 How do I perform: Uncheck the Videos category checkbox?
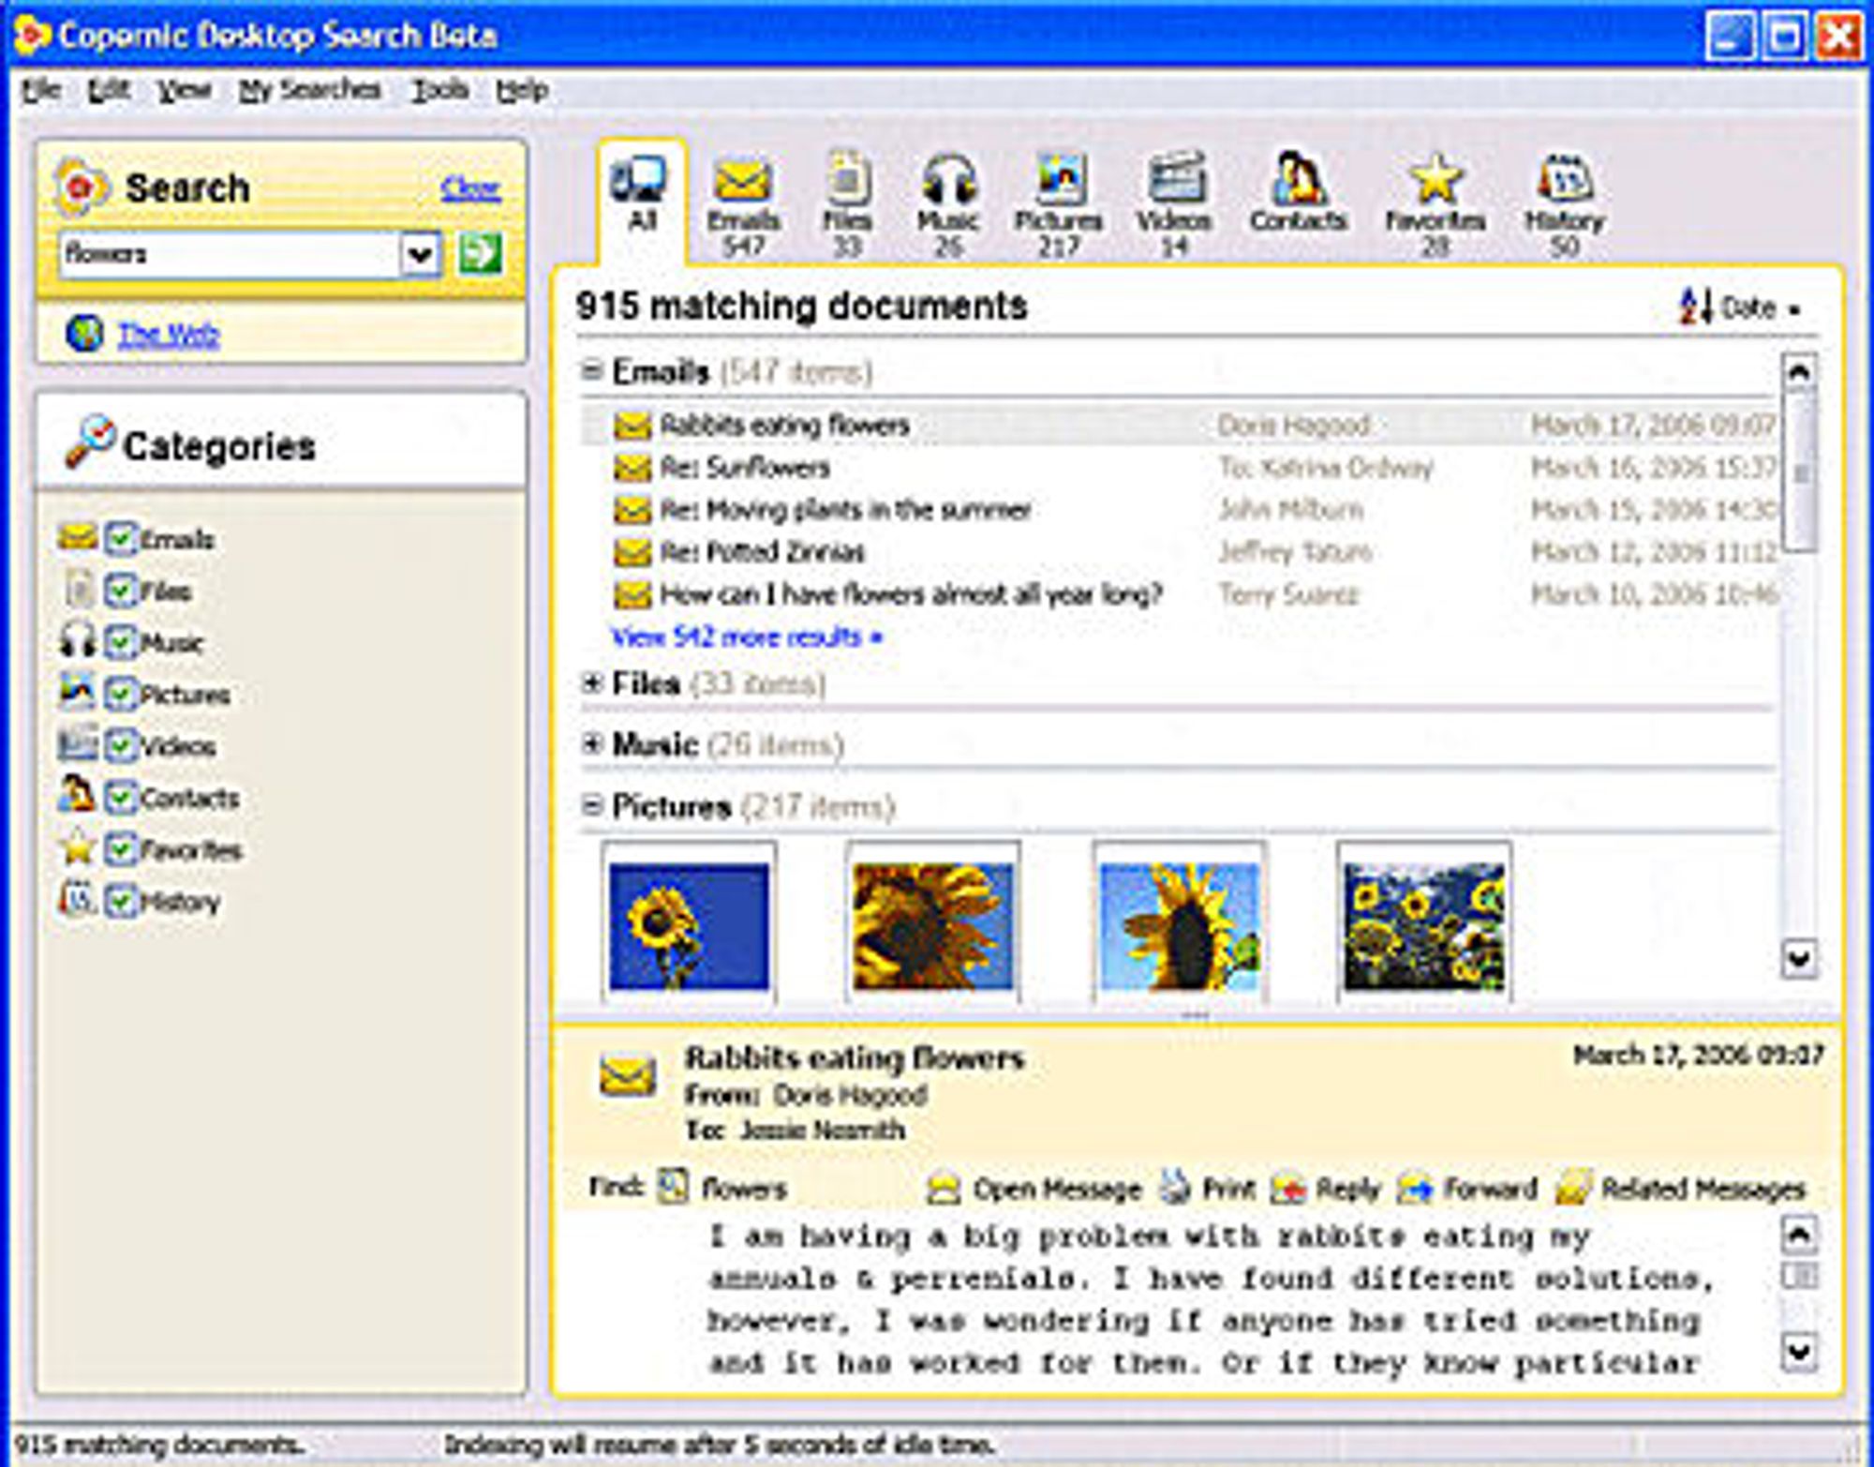(x=121, y=745)
